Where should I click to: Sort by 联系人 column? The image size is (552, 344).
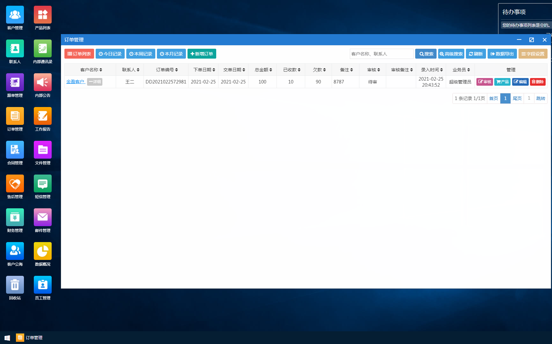[131, 70]
